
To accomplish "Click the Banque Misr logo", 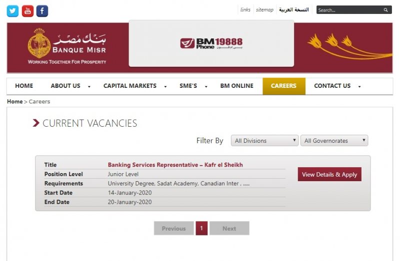I will click(x=67, y=47).
